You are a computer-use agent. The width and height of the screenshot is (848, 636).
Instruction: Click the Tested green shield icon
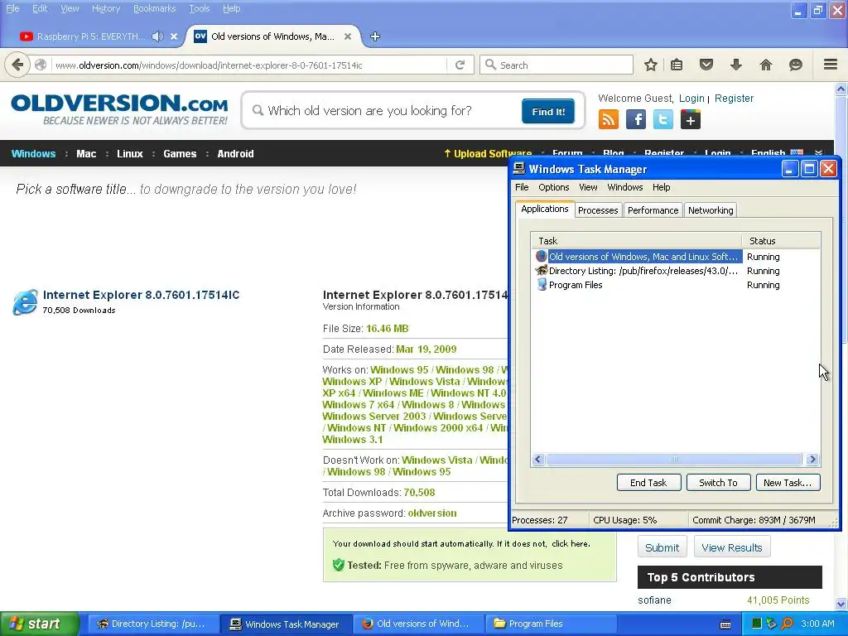339,565
